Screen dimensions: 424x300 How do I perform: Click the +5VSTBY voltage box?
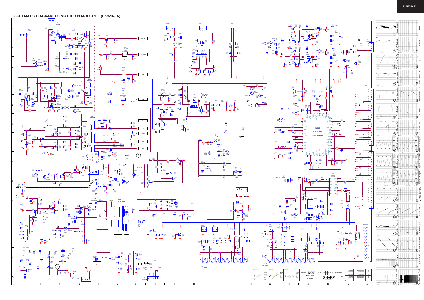(x=142, y=39)
